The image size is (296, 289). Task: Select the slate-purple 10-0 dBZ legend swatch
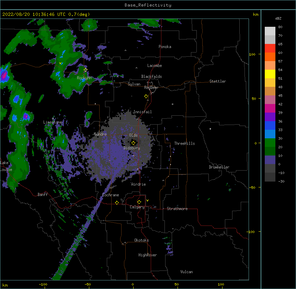(x=270, y=160)
